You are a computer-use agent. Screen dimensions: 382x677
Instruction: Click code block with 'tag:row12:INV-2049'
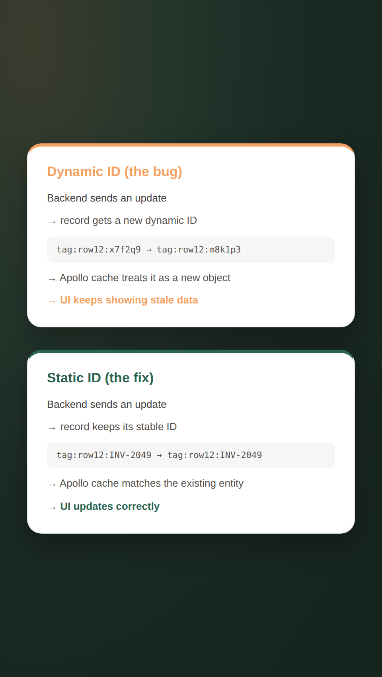click(x=191, y=455)
